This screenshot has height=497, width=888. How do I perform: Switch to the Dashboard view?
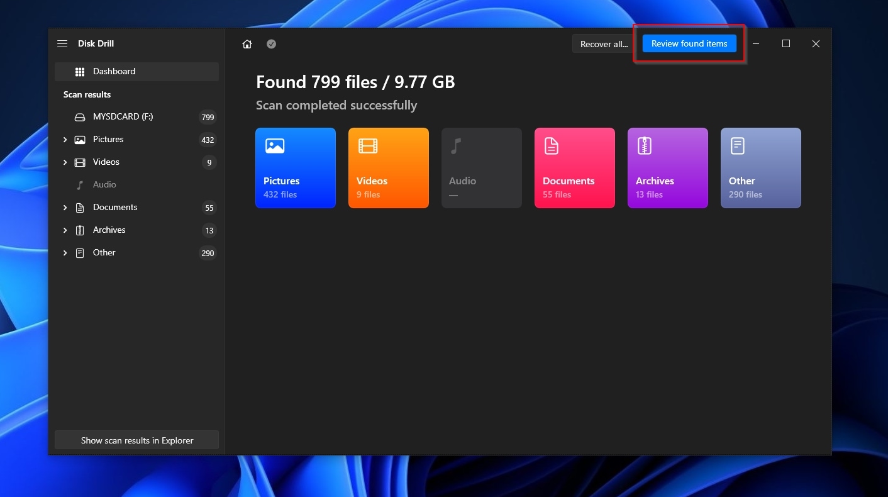tap(114, 71)
